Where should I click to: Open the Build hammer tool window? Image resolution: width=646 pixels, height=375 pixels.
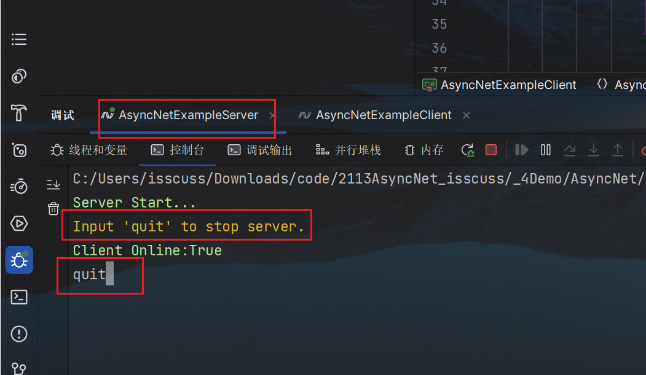pyautogui.click(x=19, y=113)
